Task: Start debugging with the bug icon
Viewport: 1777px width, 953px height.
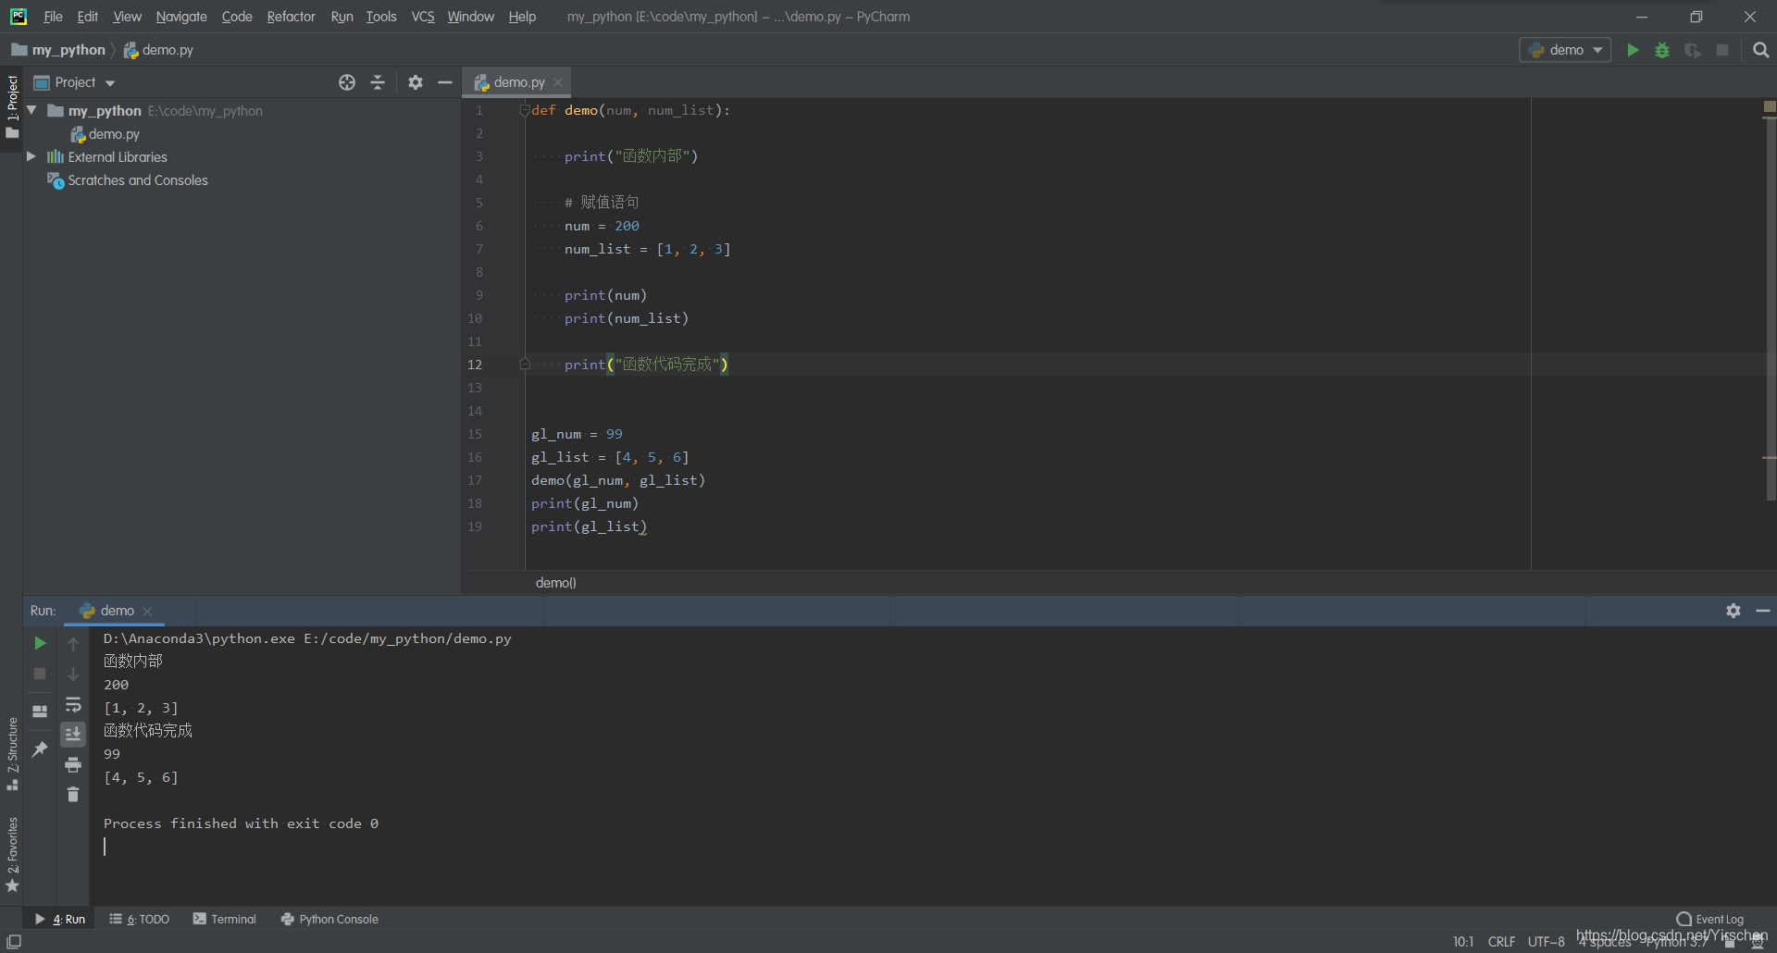Action: coord(1662,50)
